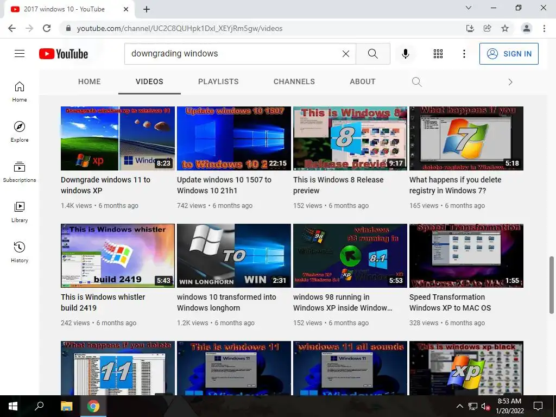Viewport: 556px width, 417px height.
Task: Open the Windows Start menu
Action: point(13,406)
